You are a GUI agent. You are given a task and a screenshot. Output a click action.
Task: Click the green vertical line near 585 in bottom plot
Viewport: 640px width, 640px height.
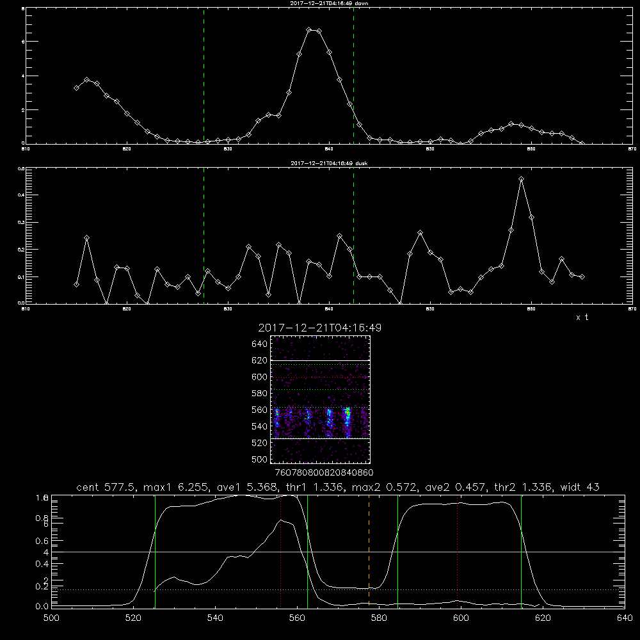(397, 551)
